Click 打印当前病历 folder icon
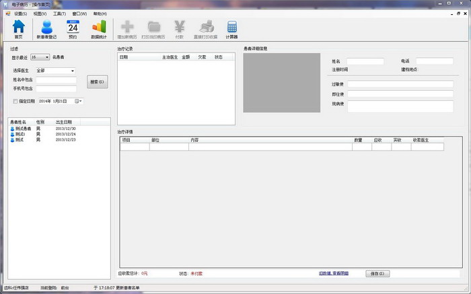This screenshot has width=471, height=294. [153, 29]
